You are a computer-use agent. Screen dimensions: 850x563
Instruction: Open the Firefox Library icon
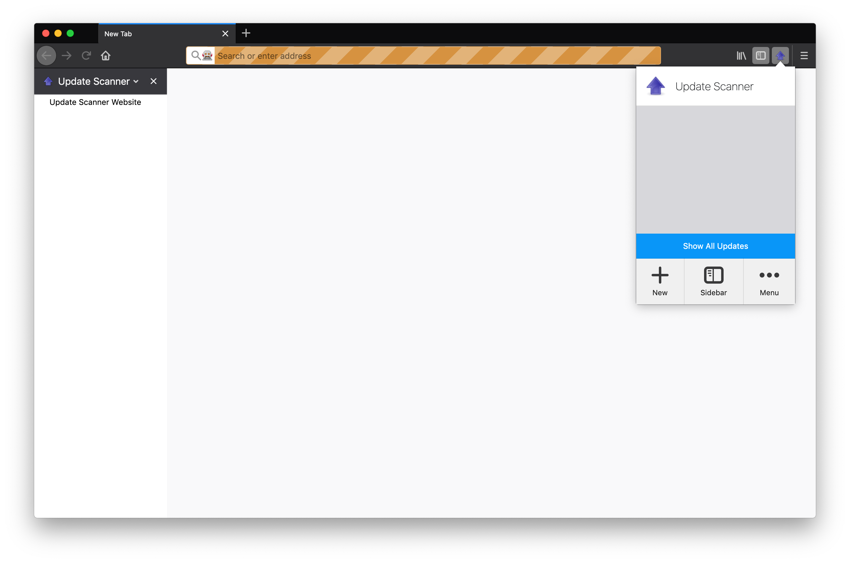point(741,56)
